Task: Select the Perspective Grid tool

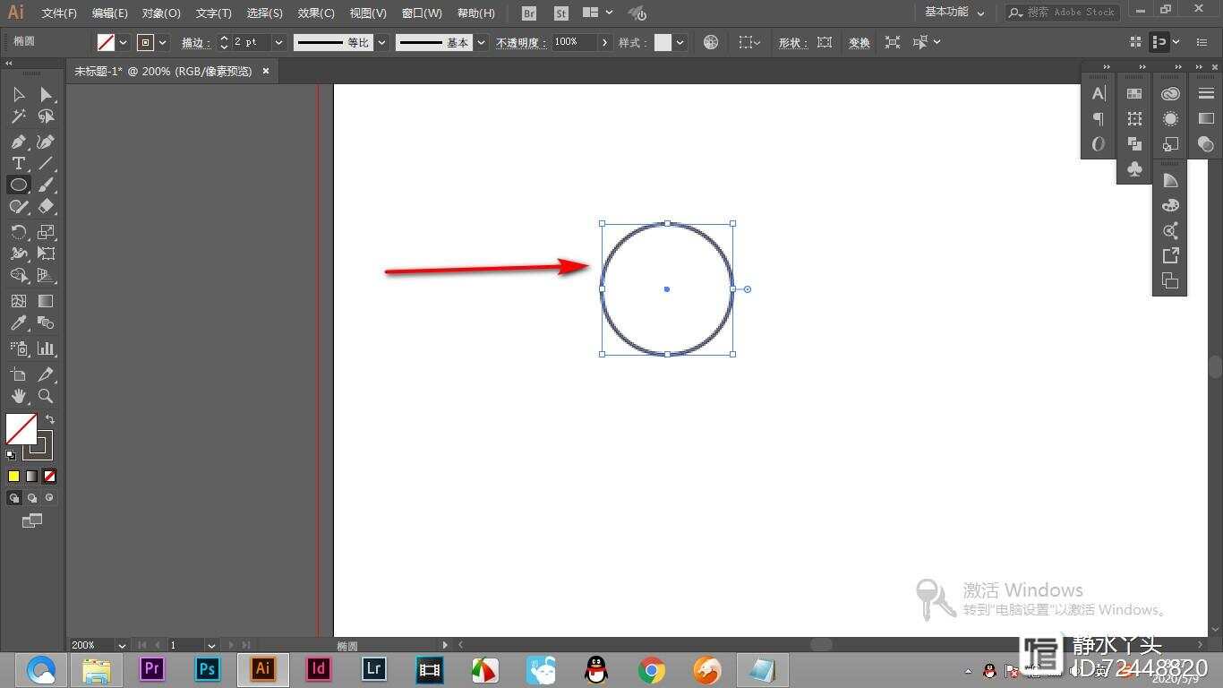Action: pos(46,275)
